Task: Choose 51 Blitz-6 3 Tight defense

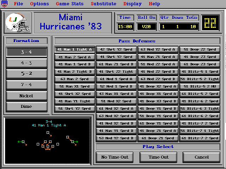Action: click(x=200, y=109)
